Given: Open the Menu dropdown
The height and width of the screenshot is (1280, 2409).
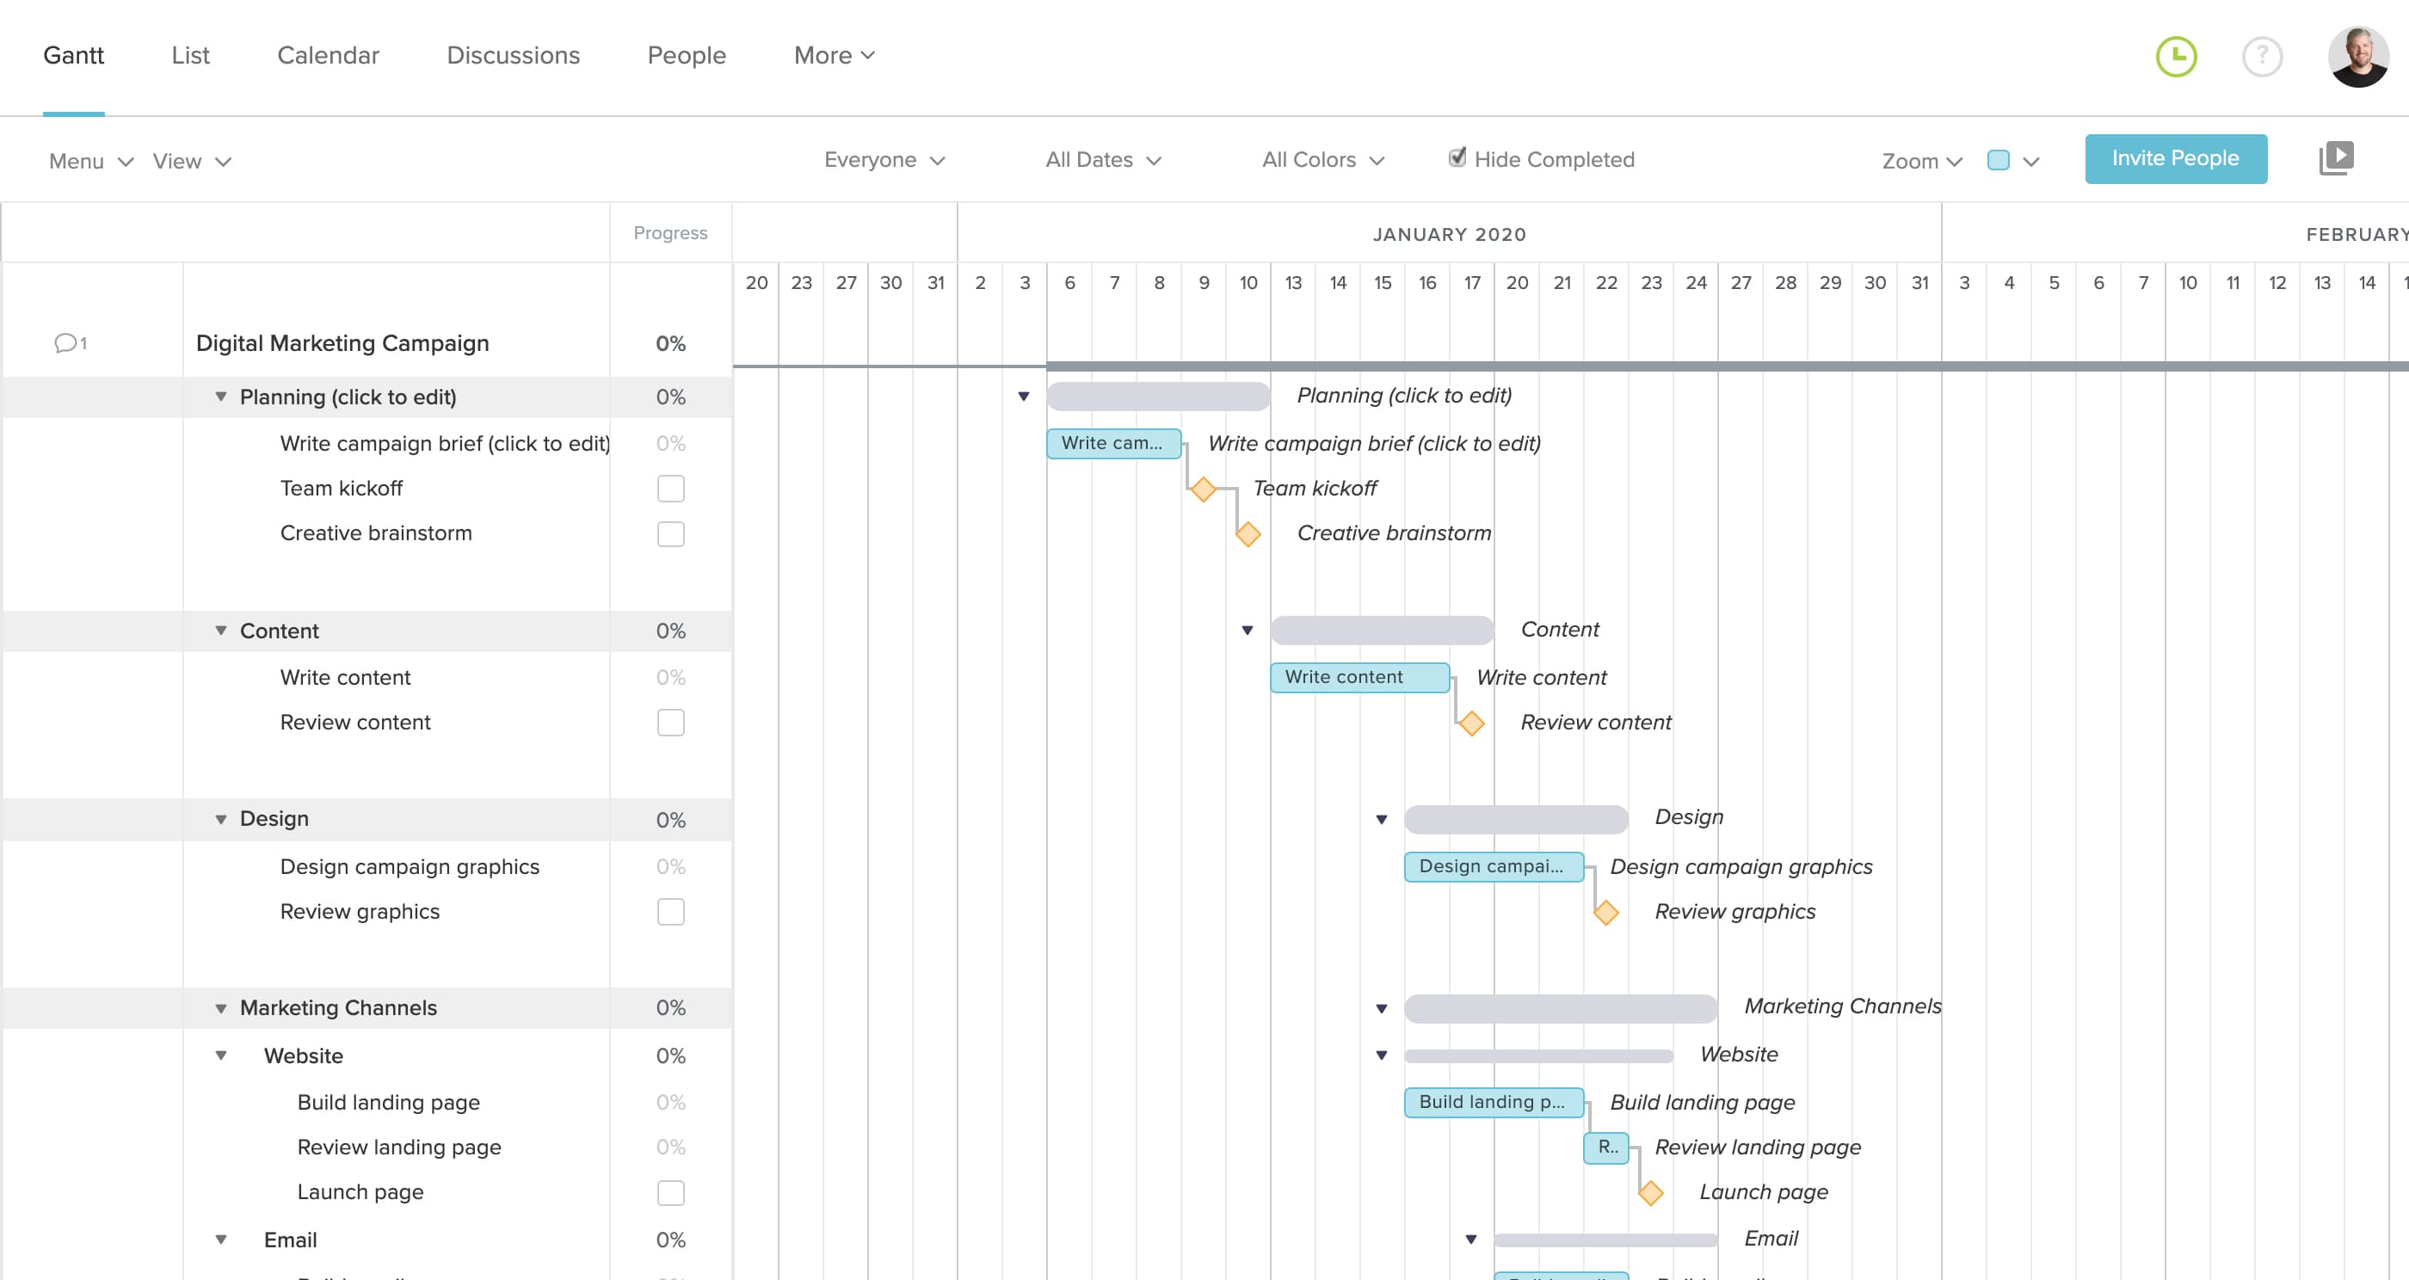Looking at the screenshot, I should coord(88,161).
